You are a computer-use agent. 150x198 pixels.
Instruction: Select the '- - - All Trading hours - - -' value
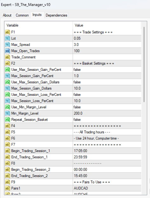click(92, 132)
